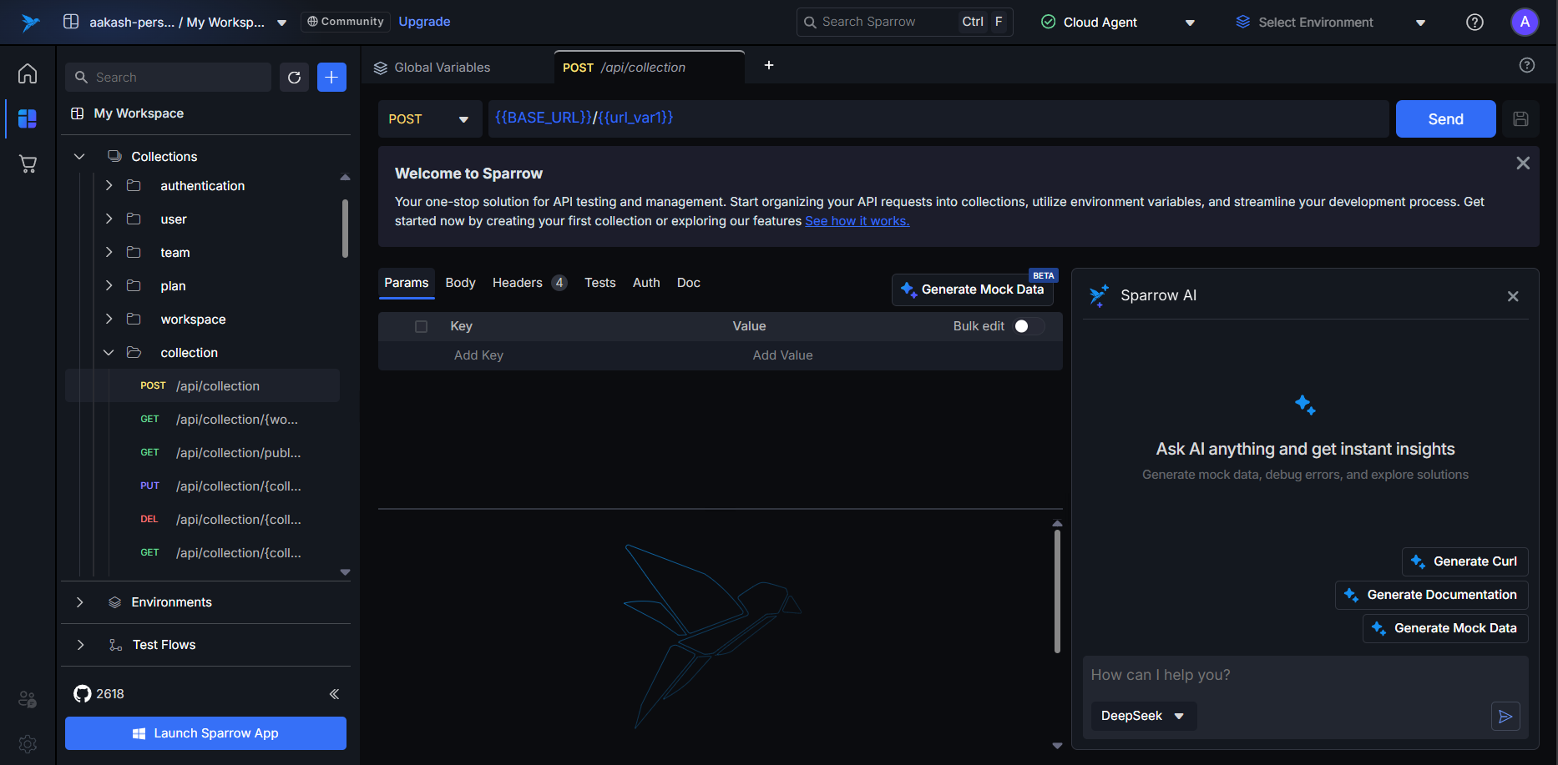The height and width of the screenshot is (765, 1558).
Task: Select the PUT /api/collection request
Action: [202, 486]
